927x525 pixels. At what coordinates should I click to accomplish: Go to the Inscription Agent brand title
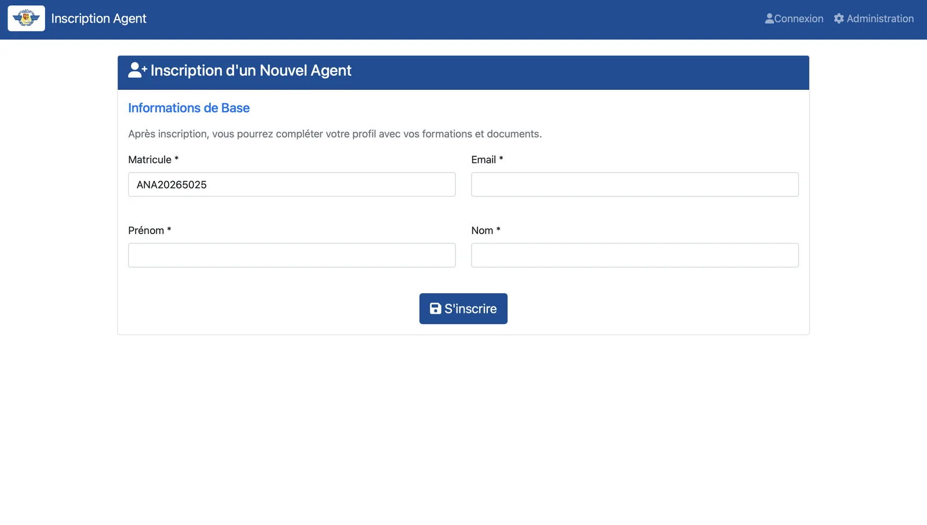click(x=98, y=19)
